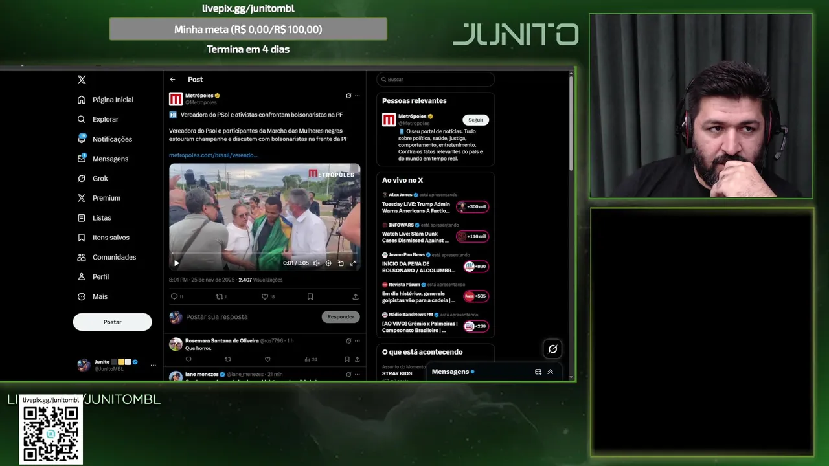Like the Metrópoles post

[x=265, y=296]
